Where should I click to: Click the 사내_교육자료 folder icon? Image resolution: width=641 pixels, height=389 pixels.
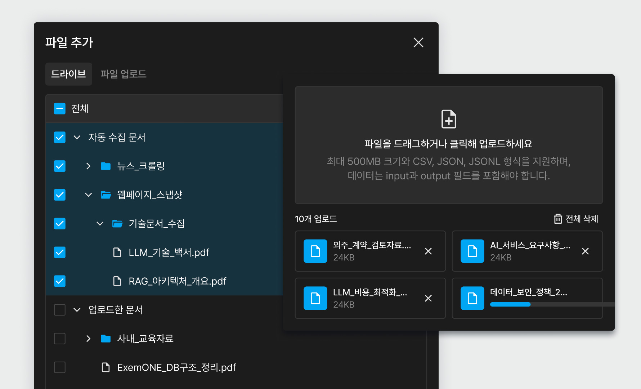coord(106,339)
